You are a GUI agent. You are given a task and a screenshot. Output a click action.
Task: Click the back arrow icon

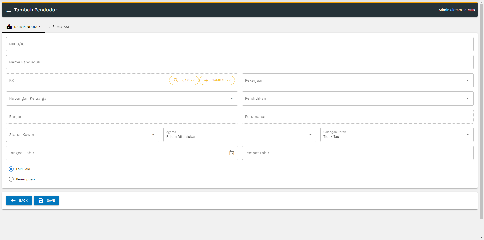(13, 201)
